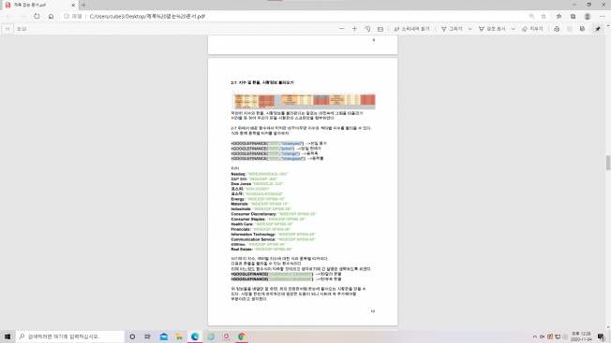Screen dimensions: 611x343
Task: Expand the Draw tool options arrow
Action: 469,29
